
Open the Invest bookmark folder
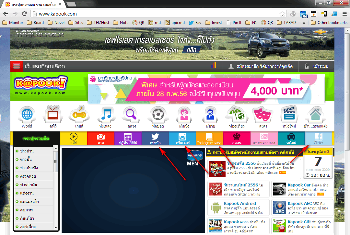(x=214, y=23)
